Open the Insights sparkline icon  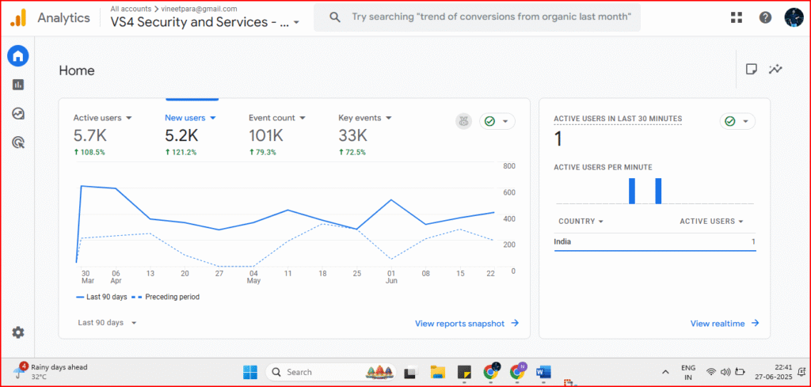click(775, 69)
